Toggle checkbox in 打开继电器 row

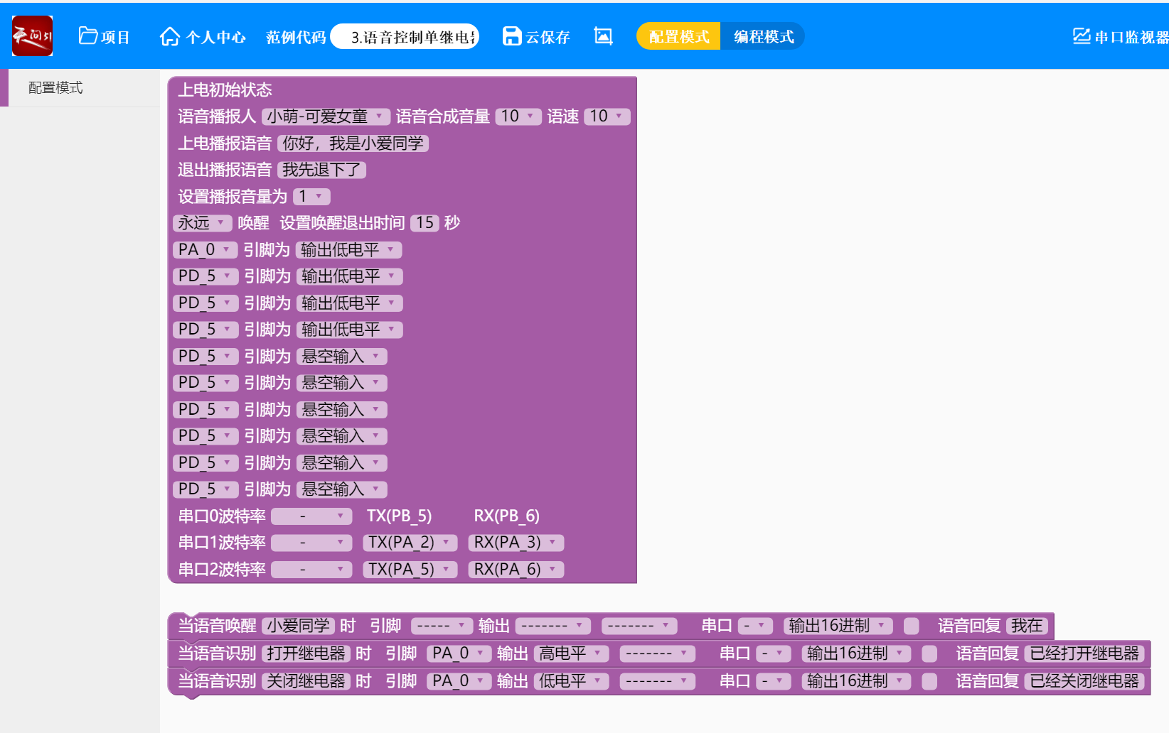tap(929, 653)
